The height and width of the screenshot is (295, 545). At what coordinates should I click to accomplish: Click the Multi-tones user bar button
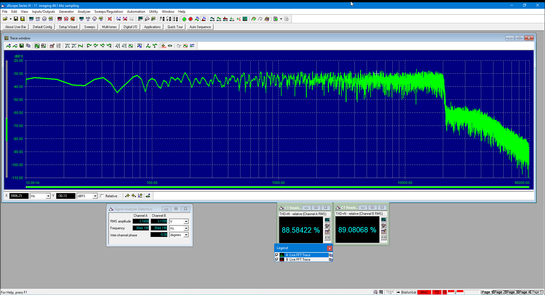(109, 27)
